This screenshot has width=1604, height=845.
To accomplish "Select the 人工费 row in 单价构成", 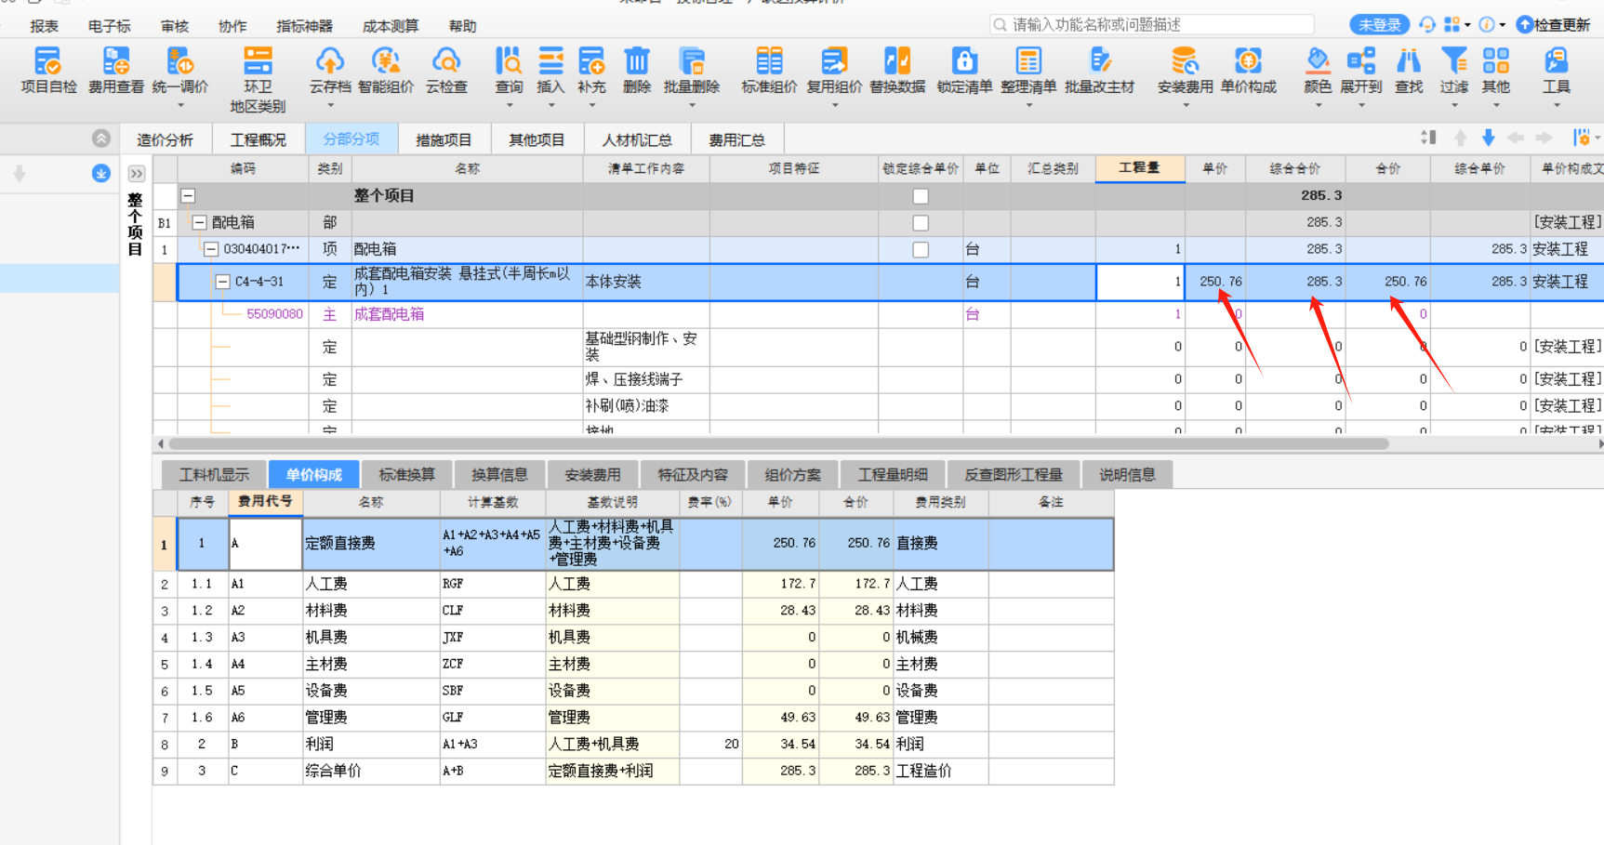I will [x=633, y=584].
